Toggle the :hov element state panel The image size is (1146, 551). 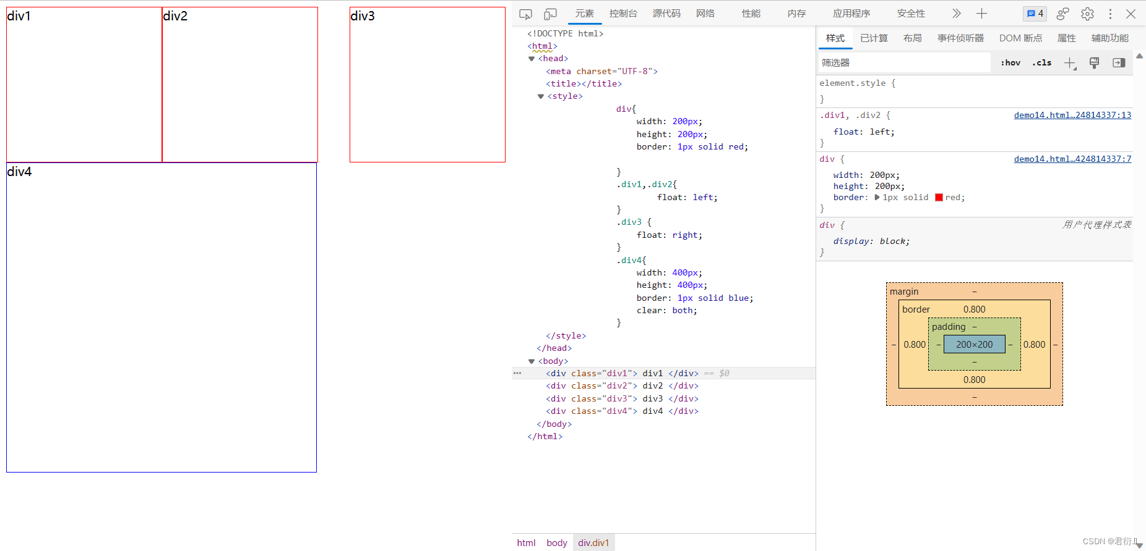(x=1010, y=63)
